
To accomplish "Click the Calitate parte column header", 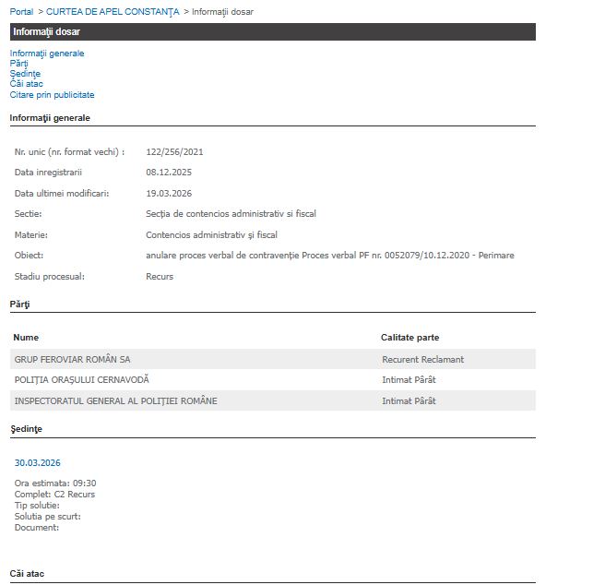I will (409, 338).
